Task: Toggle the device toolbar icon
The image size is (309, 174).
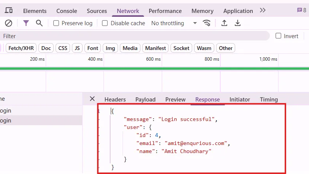Action: coord(9,11)
